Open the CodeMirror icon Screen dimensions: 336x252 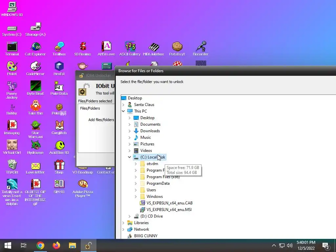(x=35, y=68)
